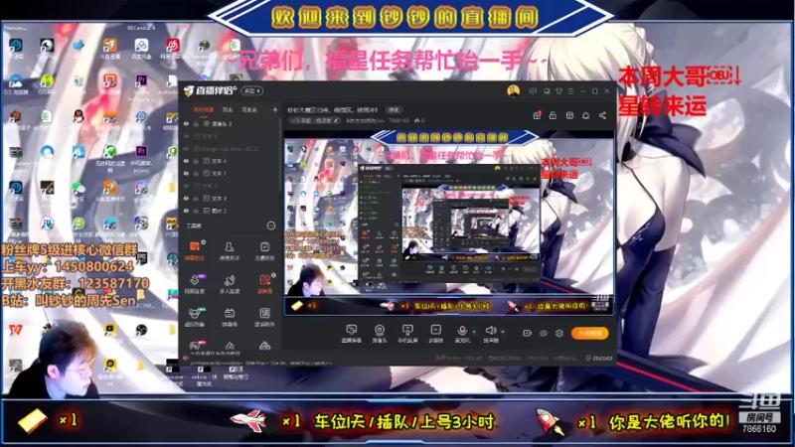
Task: Edit the stream category via the pencil tag
Action: pyautogui.click(x=314, y=120)
